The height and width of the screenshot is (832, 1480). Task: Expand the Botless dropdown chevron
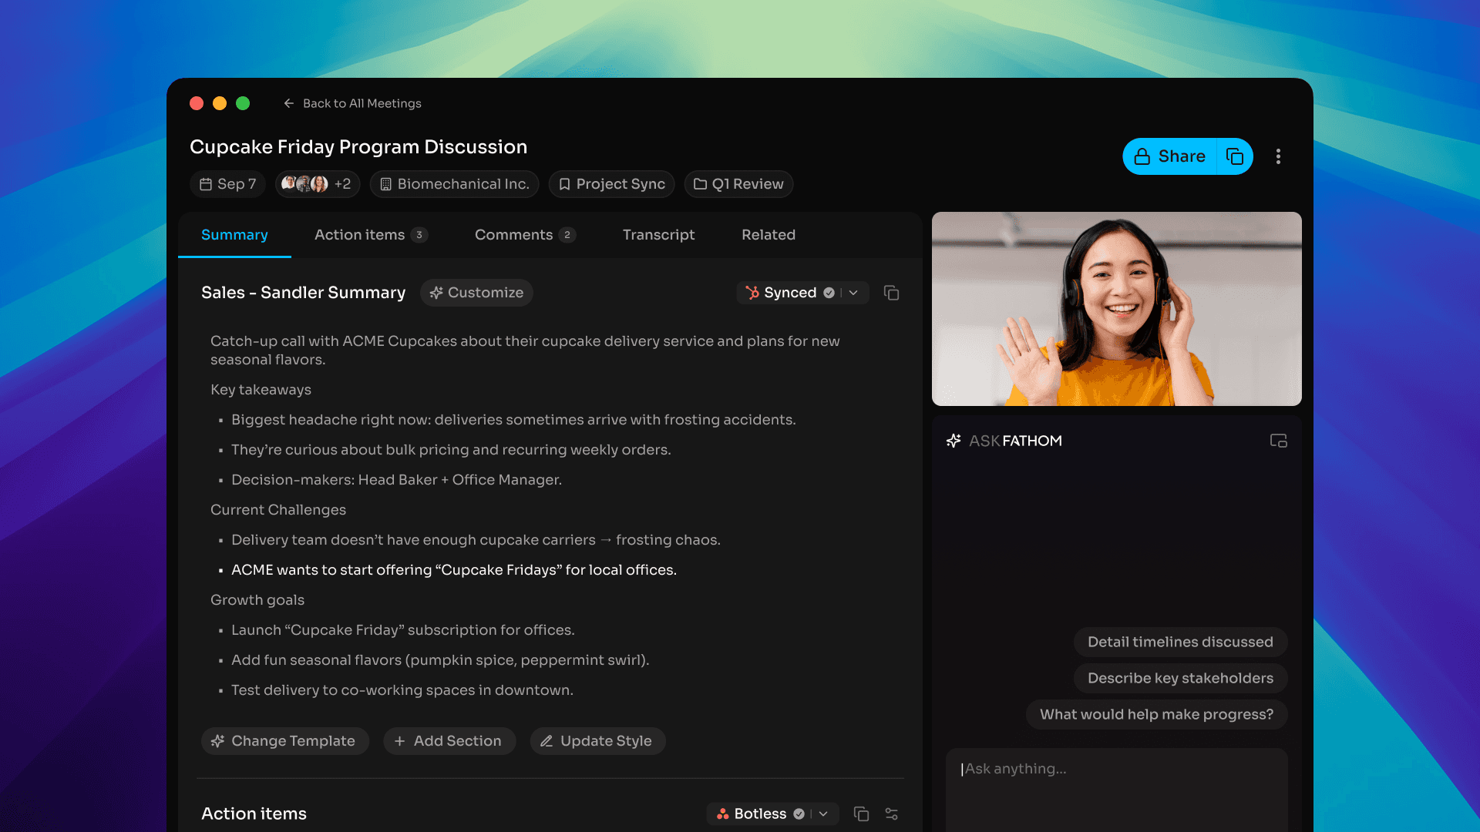click(823, 814)
